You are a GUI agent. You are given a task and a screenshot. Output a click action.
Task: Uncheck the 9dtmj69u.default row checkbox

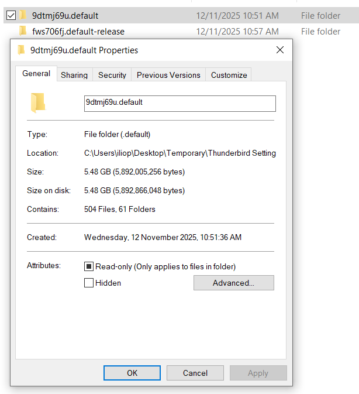pos(11,15)
